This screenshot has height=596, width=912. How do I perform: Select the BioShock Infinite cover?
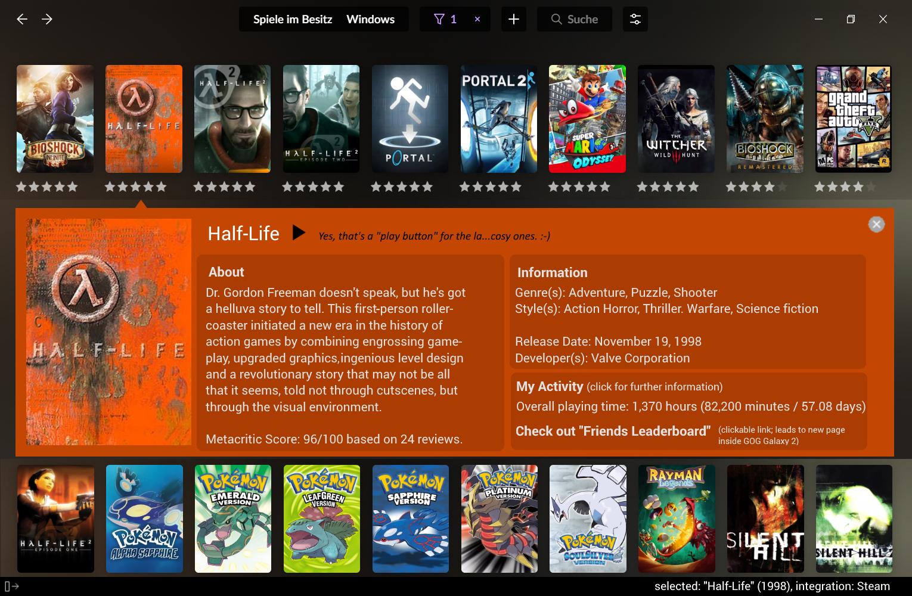55,119
